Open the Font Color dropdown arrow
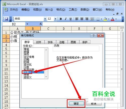Image resolution: width=126 pixels, height=109 pixels. click(116, 19)
